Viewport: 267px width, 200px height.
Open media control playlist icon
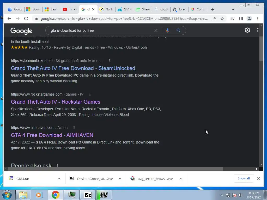point(232,18)
